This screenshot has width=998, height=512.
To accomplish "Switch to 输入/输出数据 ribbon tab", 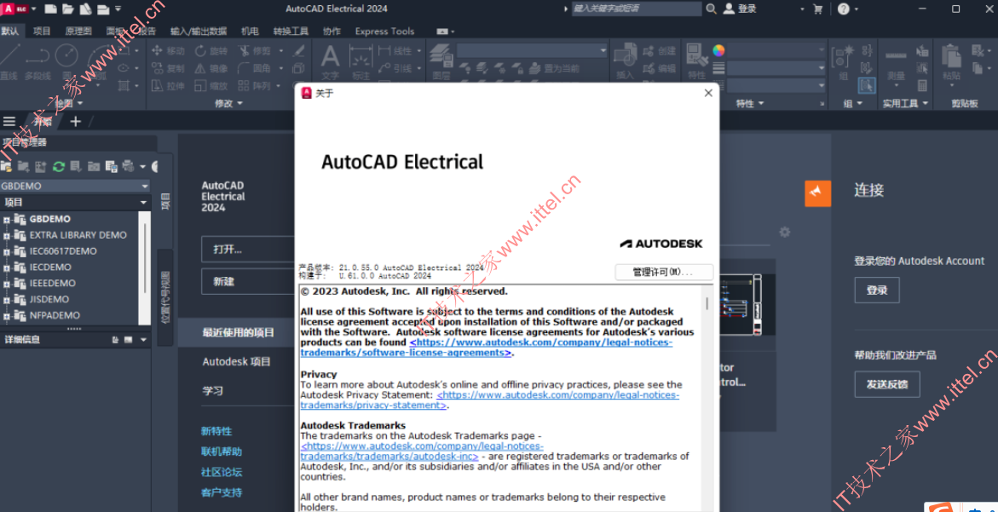I will point(199,32).
